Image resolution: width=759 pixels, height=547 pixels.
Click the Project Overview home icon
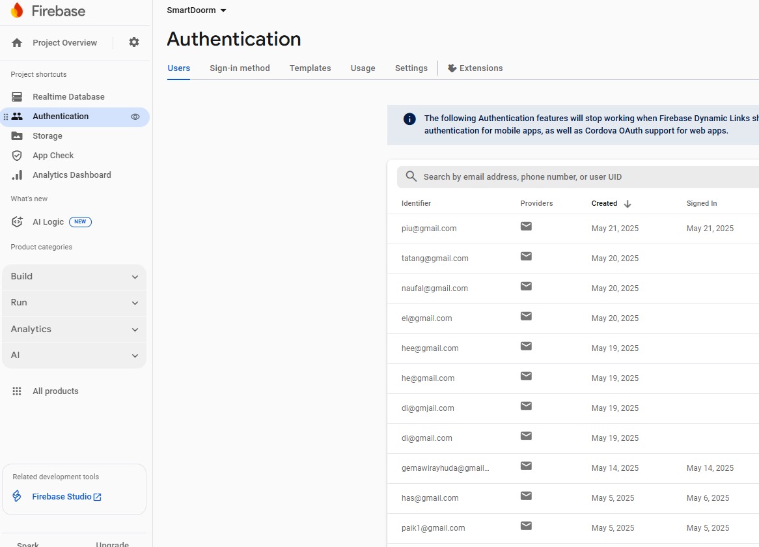click(x=17, y=43)
